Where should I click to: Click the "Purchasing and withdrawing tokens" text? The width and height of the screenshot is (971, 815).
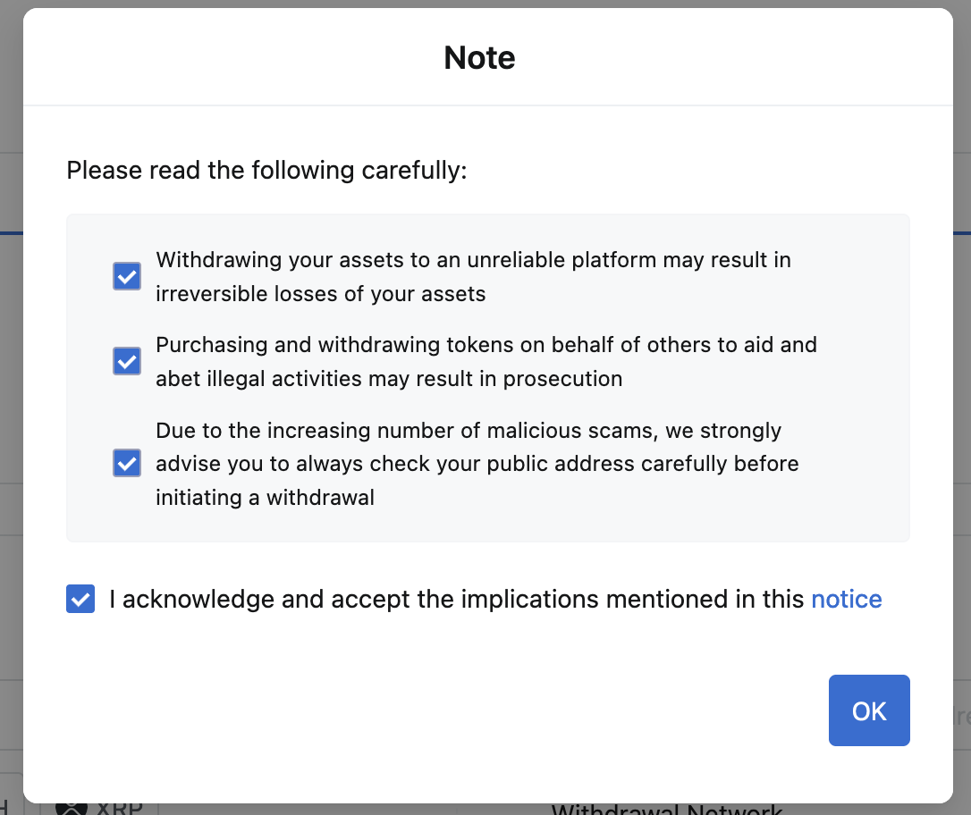485,345
